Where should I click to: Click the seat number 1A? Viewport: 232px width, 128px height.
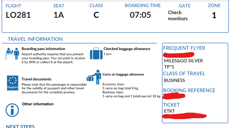point(59,15)
